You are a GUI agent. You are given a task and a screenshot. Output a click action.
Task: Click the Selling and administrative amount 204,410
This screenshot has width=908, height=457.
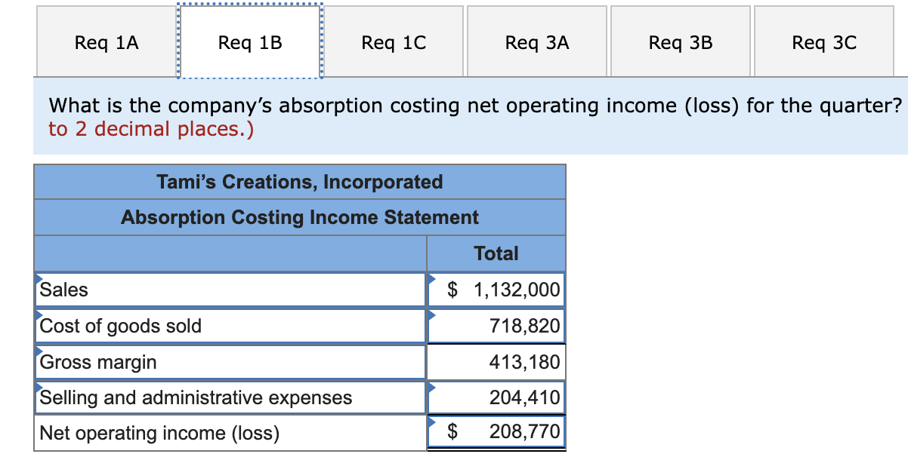[x=496, y=397]
